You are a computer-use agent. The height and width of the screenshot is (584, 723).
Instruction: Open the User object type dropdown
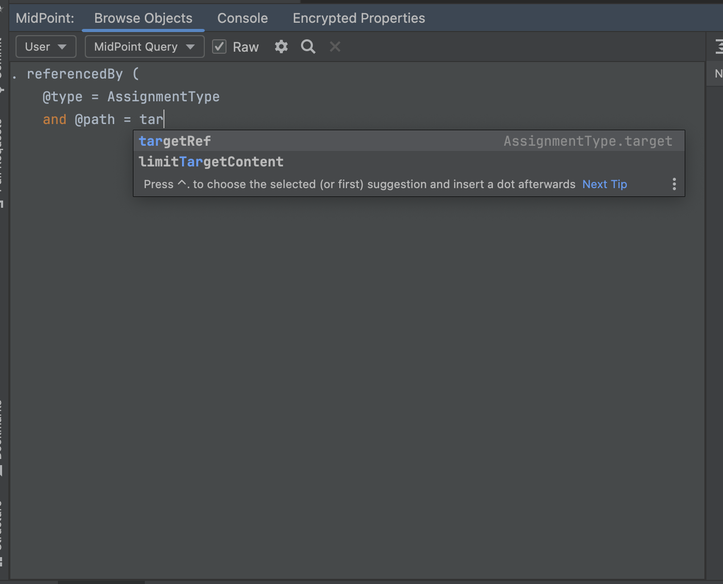(x=46, y=47)
